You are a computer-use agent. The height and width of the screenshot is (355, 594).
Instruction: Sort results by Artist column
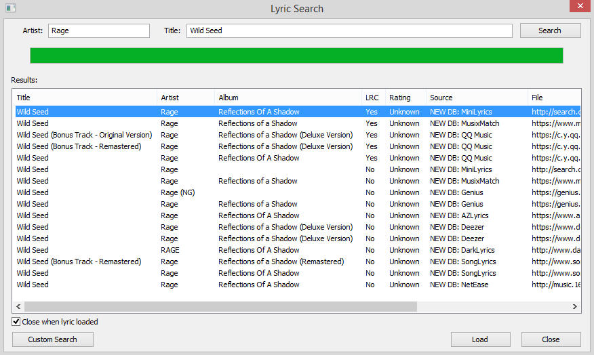pos(186,98)
